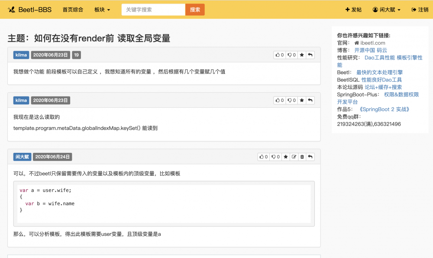433x258 pixels.
Task: Go to 首页综合 in the navbar
Action: pyautogui.click(x=73, y=10)
